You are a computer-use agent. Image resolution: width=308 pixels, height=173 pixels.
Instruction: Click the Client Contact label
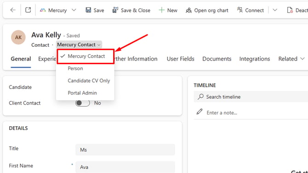click(24, 103)
